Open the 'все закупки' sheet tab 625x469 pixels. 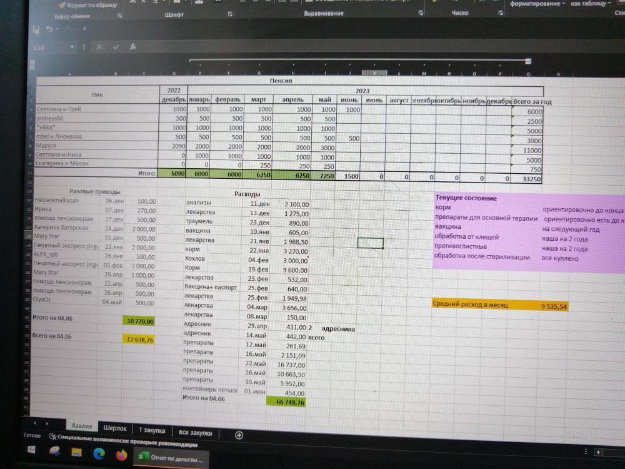click(195, 433)
